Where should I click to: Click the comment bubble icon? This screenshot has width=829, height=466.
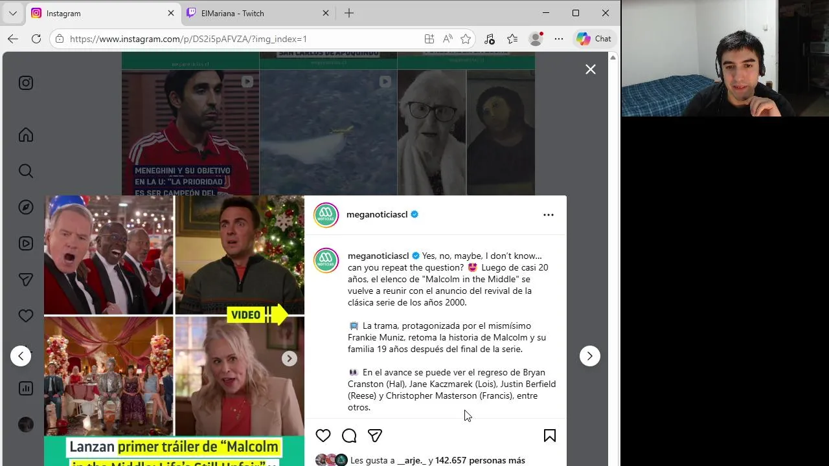(x=349, y=436)
